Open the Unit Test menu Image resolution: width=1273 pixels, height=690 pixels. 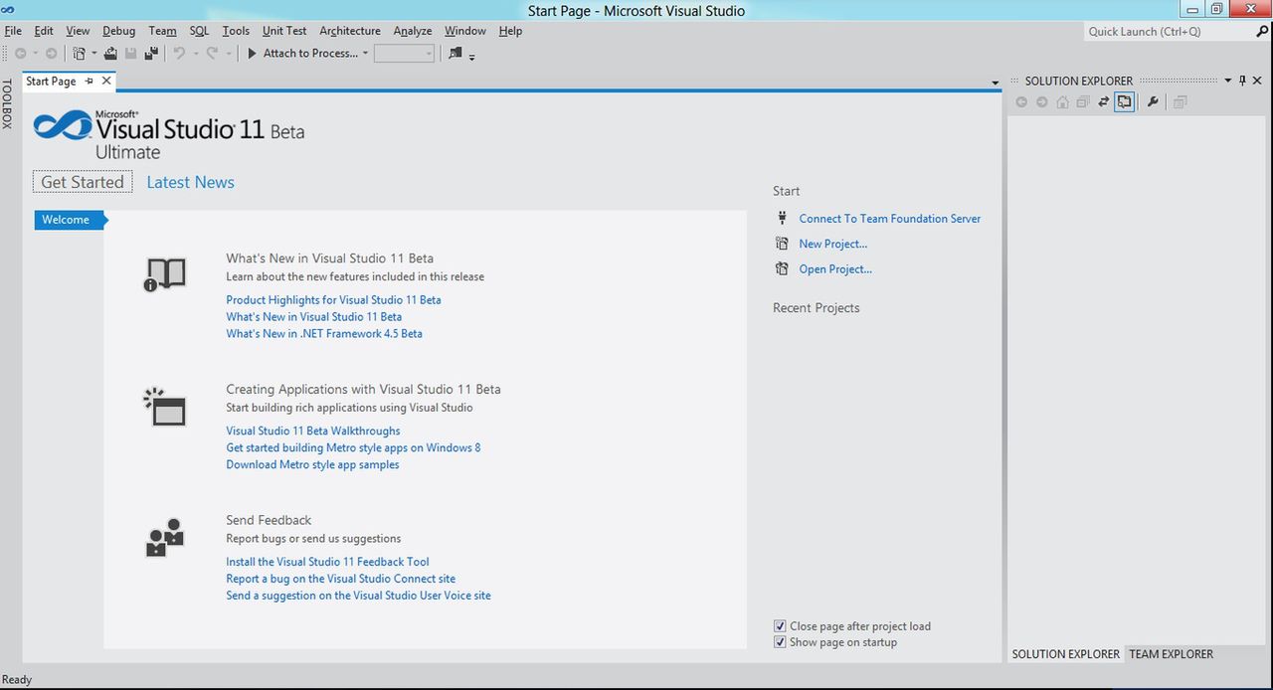point(284,31)
